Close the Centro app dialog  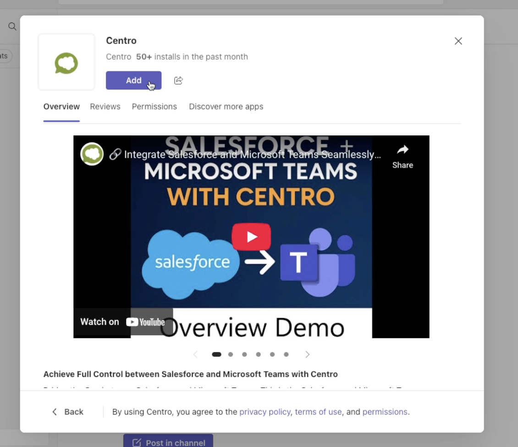[458, 41]
